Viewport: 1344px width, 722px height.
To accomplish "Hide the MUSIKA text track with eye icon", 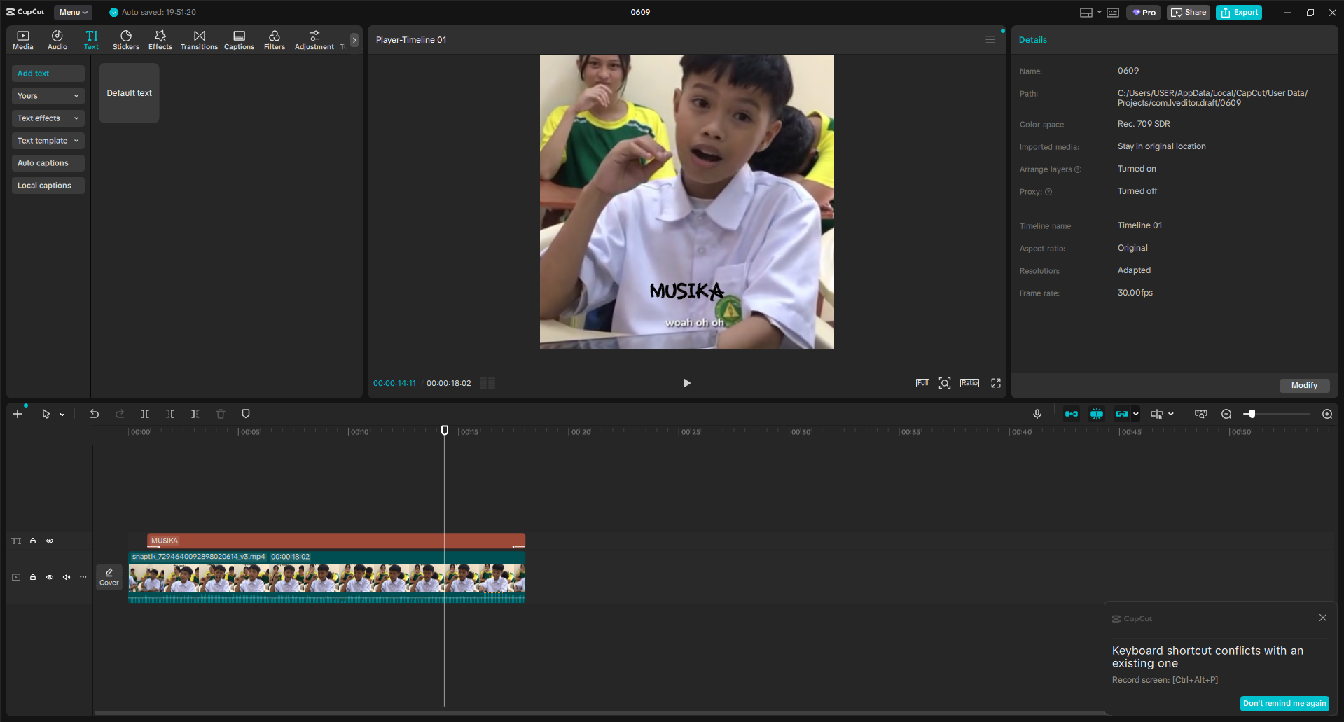I will (x=50, y=541).
